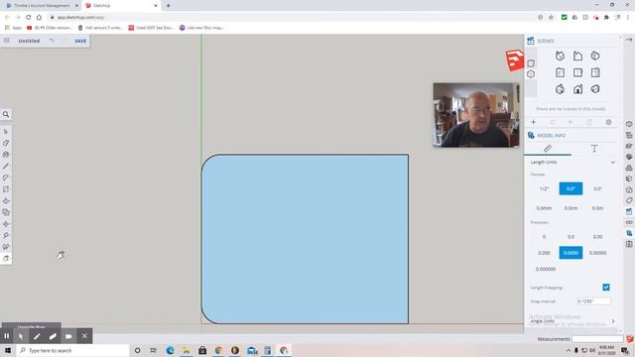Choose the house-shaped view icon
Screen dimensions: 635x357
[577, 89]
